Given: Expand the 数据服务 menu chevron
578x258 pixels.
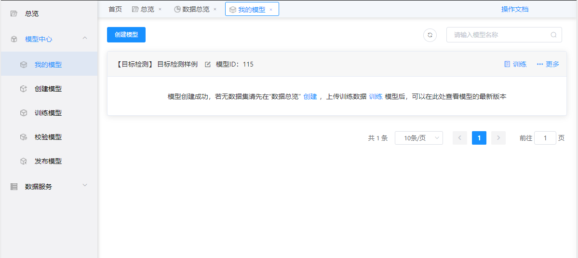Looking at the screenshot, I should 85,185.
